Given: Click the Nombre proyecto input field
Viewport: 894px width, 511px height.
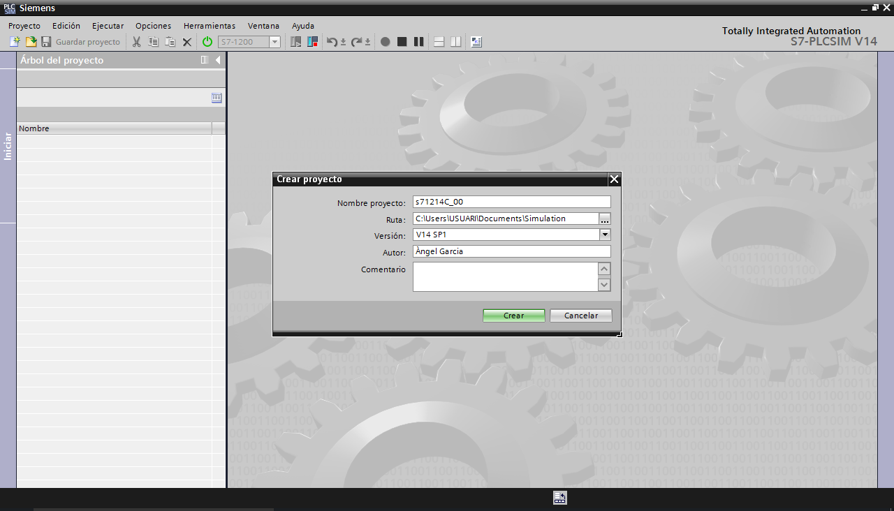Looking at the screenshot, I should click(511, 202).
